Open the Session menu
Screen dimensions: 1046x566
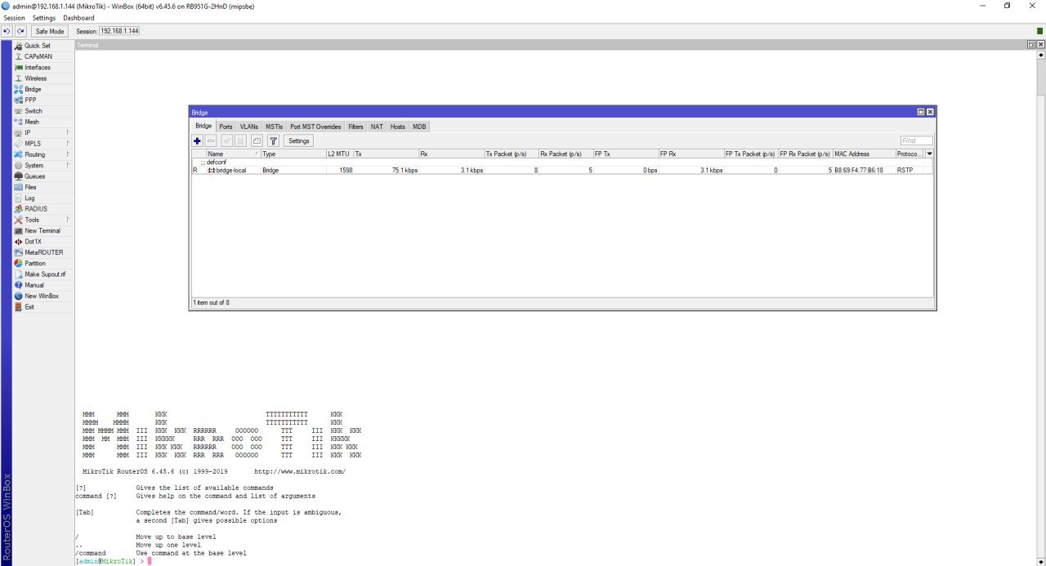[x=14, y=17]
